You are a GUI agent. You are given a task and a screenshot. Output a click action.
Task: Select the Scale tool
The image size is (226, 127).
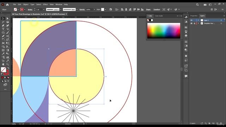pos(7,40)
